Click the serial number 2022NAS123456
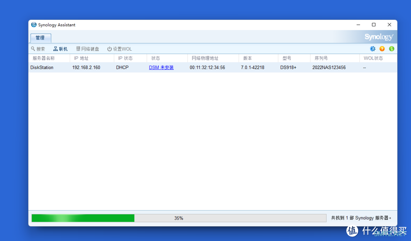This screenshot has width=411, height=241. [329, 67]
